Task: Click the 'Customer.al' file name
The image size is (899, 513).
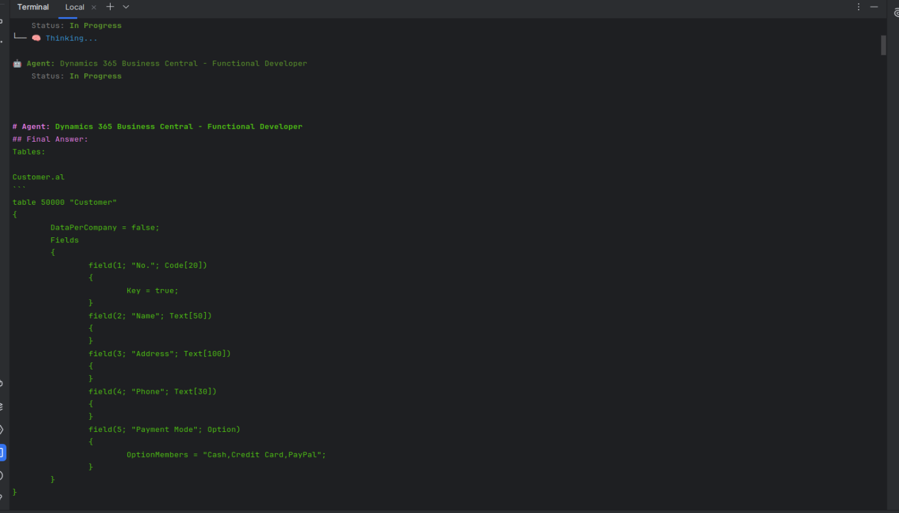Action: coord(38,177)
